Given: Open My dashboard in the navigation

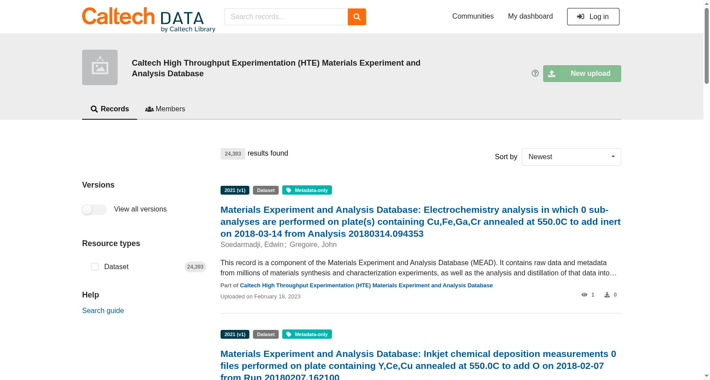Looking at the screenshot, I should click(530, 16).
